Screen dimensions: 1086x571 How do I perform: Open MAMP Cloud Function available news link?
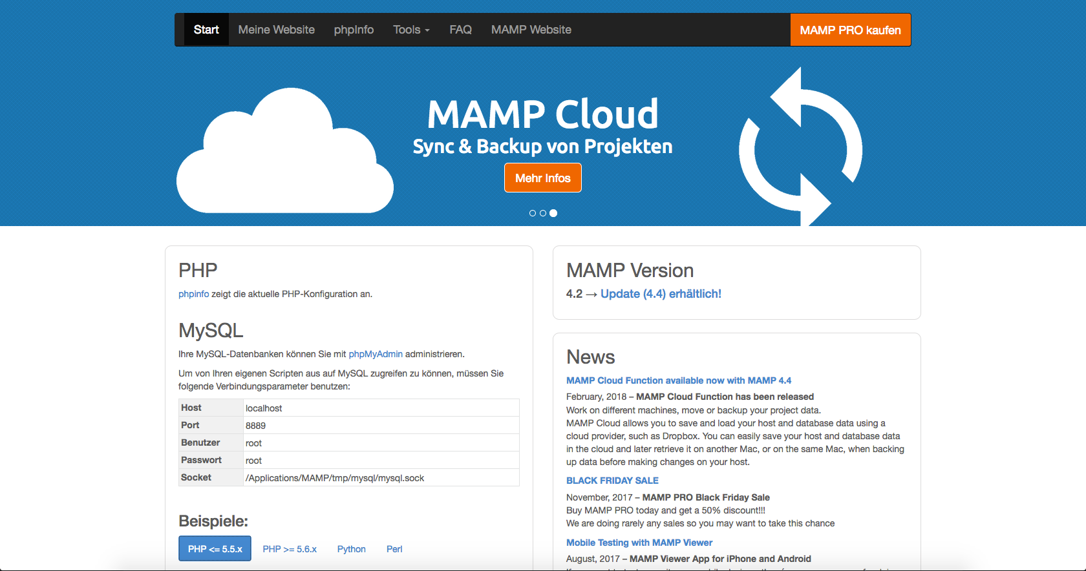(679, 380)
